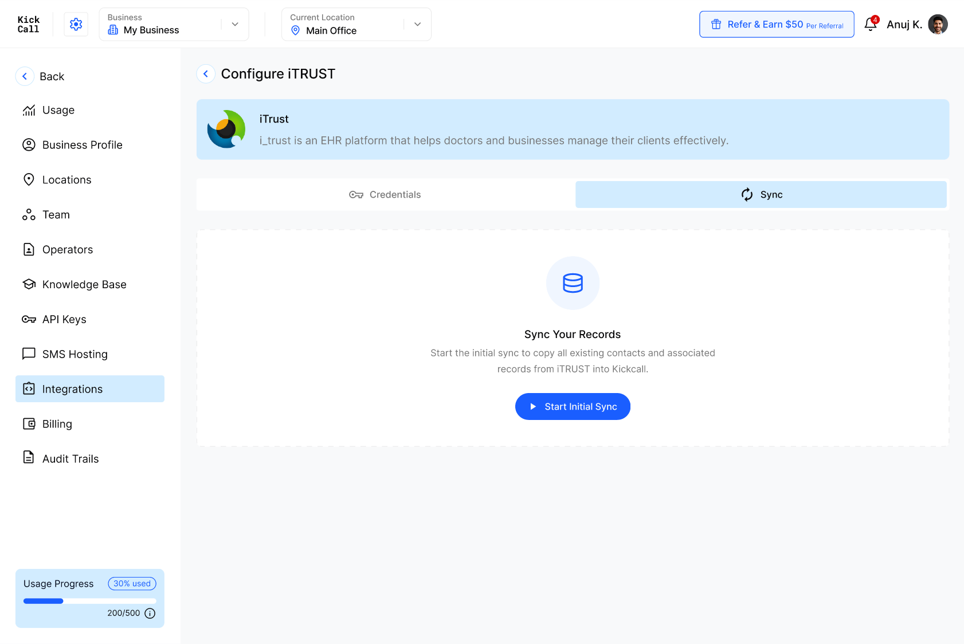
Task: Open Billing in the sidebar
Action: click(90, 424)
